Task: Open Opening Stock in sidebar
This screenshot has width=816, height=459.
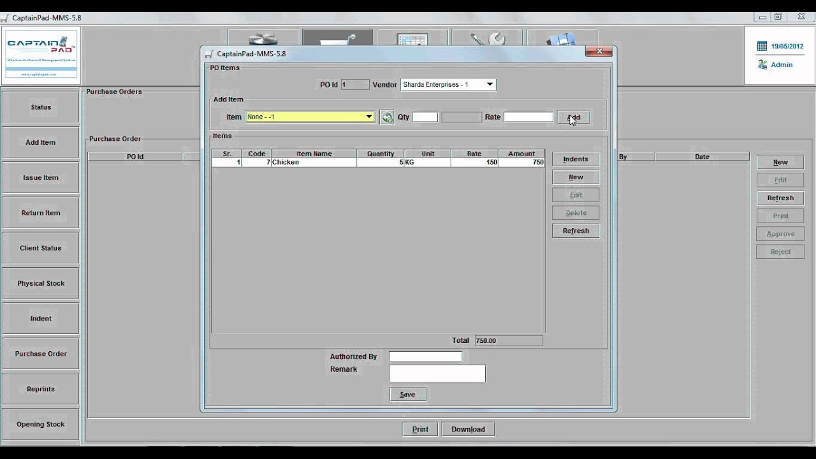Action: pyautogui.click(x=41, y=424)
